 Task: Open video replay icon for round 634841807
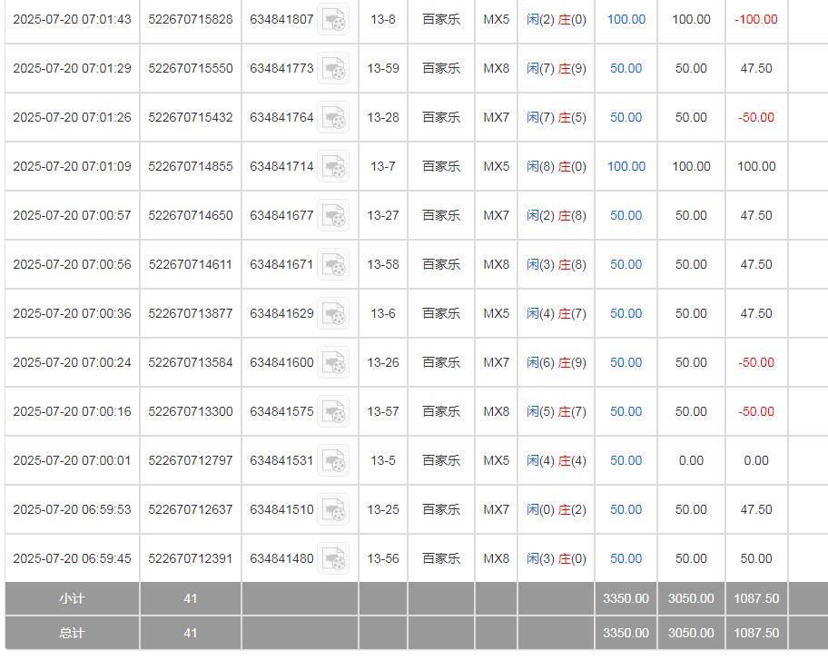(x=333, y=19)
